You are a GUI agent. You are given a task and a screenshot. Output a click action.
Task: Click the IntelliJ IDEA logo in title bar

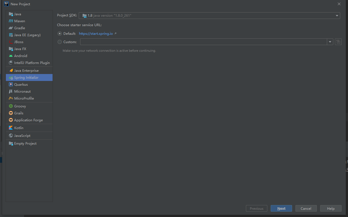click(6, 4)
